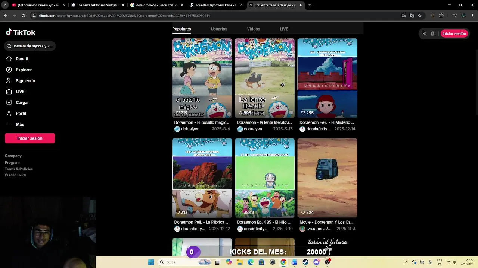Switch to Apuestas Deportivas Online tab
Screen dimensions: 478x268
click(216, 5)
